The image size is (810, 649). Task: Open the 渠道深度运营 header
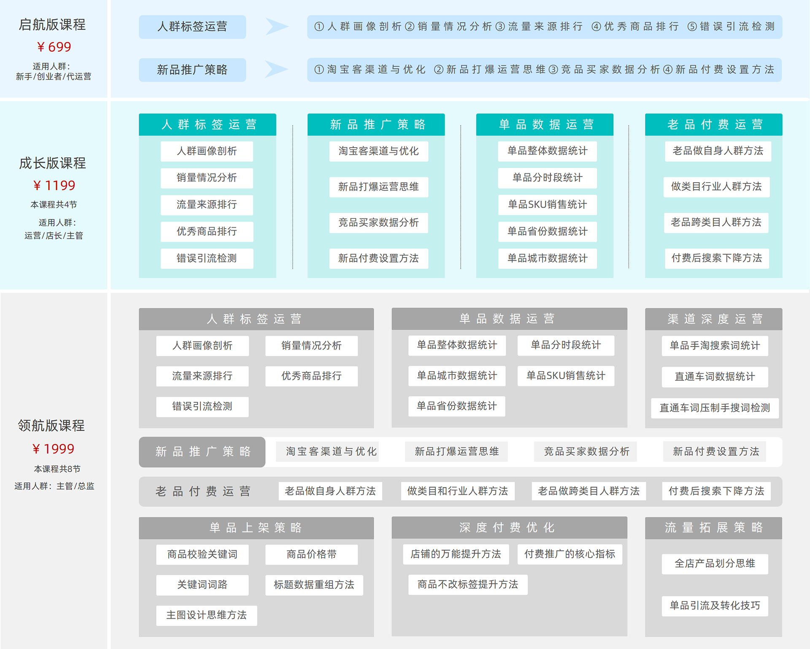point(714,319)
